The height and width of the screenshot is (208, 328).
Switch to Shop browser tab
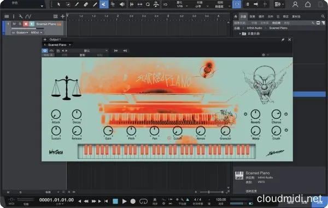coord(285,16)
